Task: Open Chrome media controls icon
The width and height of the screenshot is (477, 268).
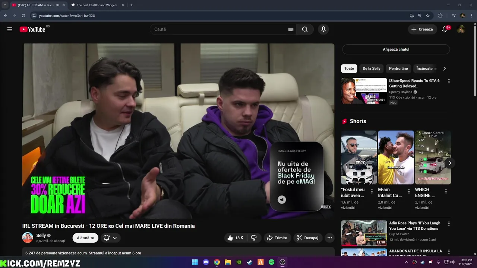Action: click(x=454, y=16)
